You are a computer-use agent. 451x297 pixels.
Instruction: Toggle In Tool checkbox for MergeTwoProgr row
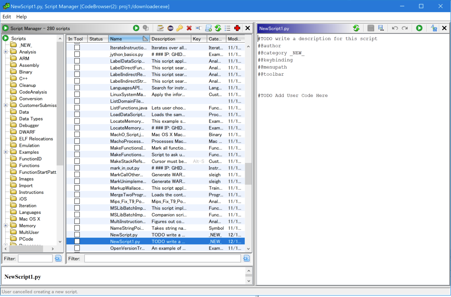pos(77,195)
